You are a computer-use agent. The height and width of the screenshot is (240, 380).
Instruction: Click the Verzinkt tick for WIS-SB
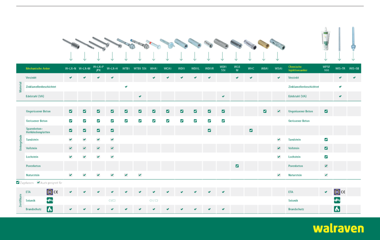click(x=354, y=78)
